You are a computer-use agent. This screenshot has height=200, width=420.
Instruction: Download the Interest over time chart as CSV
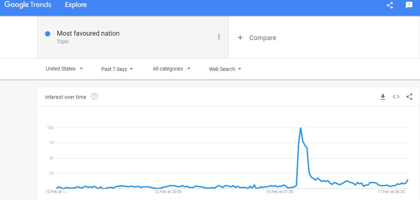[x=383, y=97]
